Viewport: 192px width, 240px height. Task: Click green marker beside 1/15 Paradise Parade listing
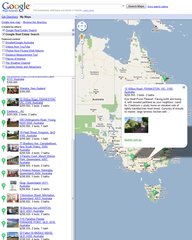(x=3, y=224)
